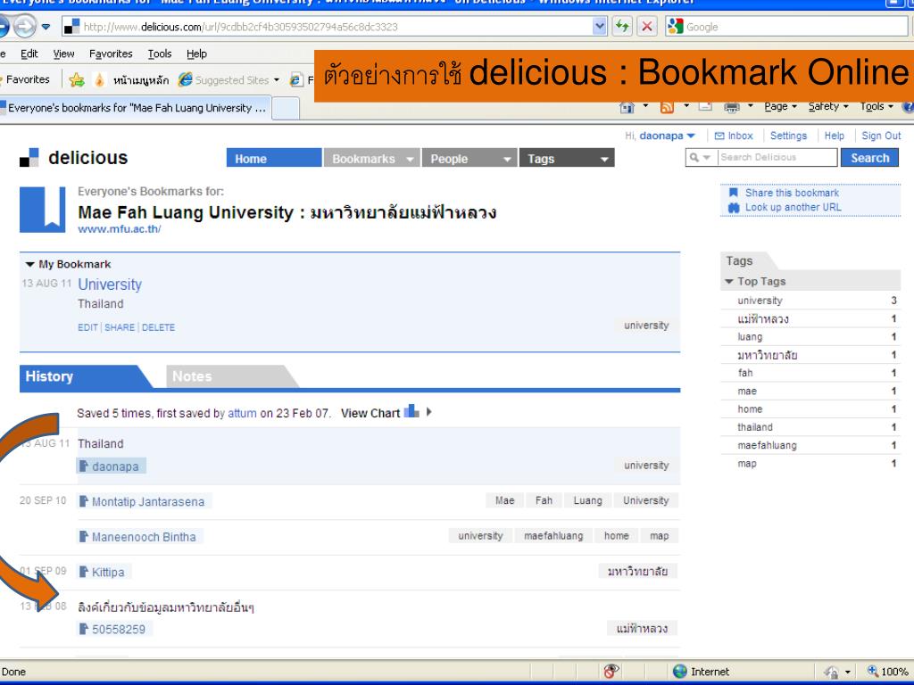
Task: Click the Print toolbar icon
Action: coord(732,107)
